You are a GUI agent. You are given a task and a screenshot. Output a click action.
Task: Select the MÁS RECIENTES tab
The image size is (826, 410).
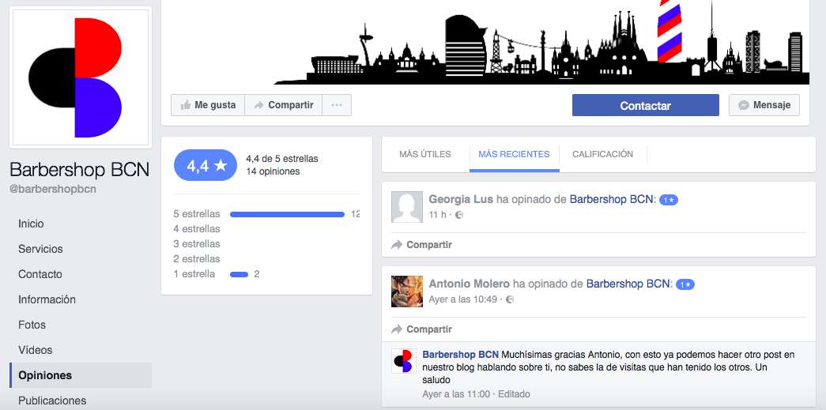click(x=514, y=154)
